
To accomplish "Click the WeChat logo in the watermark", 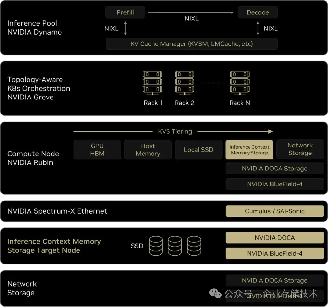I will [215, 292].
